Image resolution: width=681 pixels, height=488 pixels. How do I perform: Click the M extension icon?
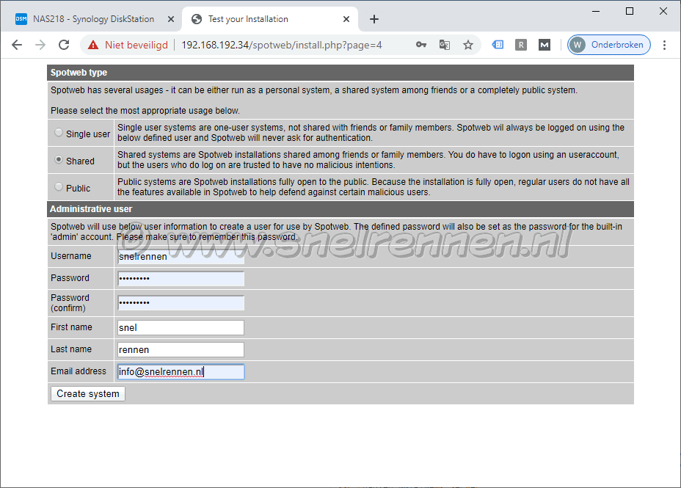[545, 45]
